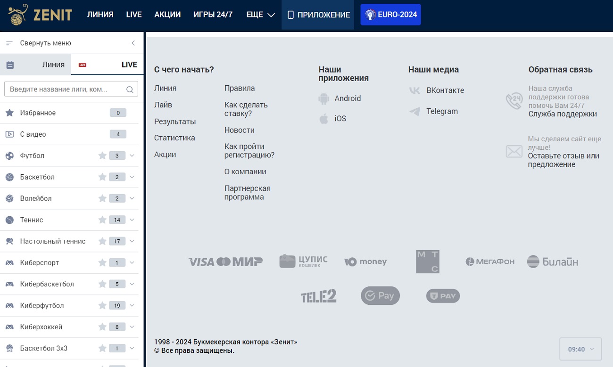The width and height of the screenshot is (613, 367).
Task: Switch to the LIVE sidebar tab
Action: coord(108,65)
